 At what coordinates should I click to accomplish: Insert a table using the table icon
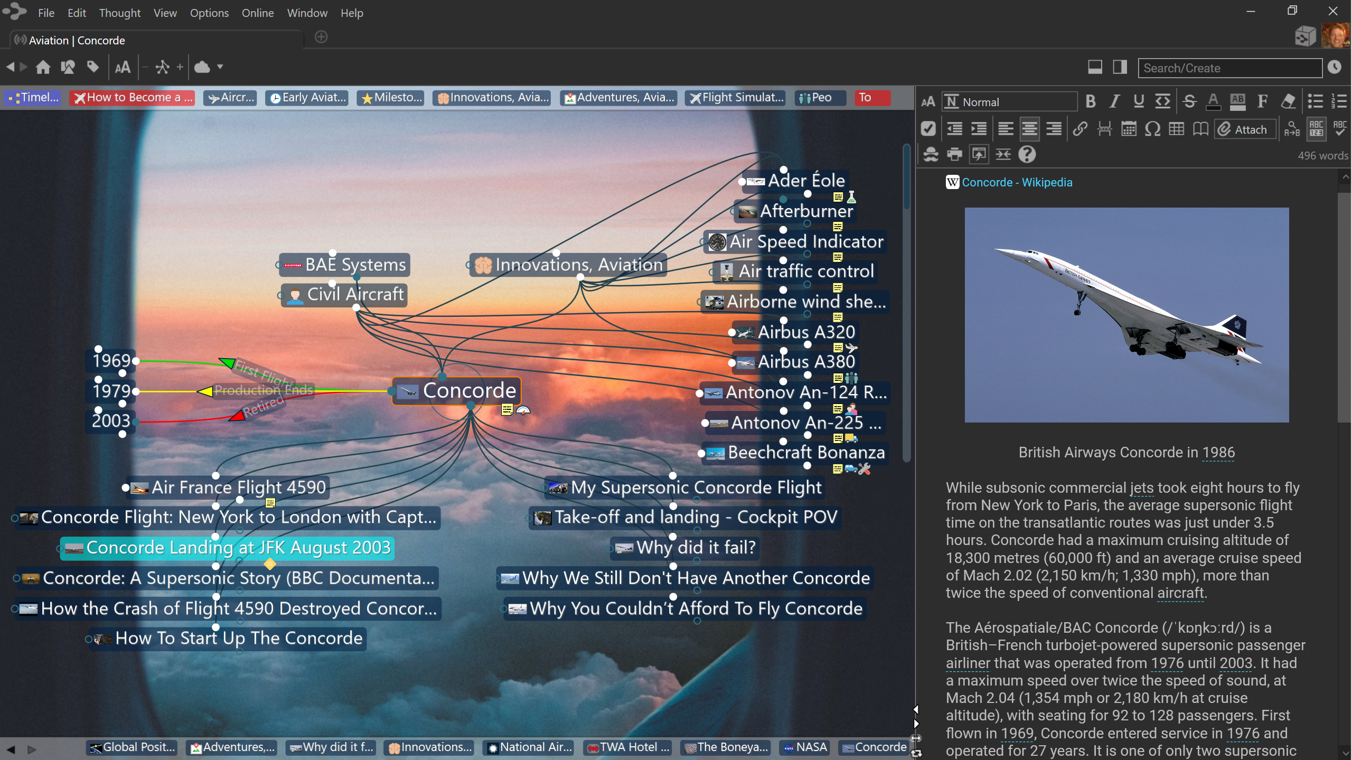click(1176, 129)
